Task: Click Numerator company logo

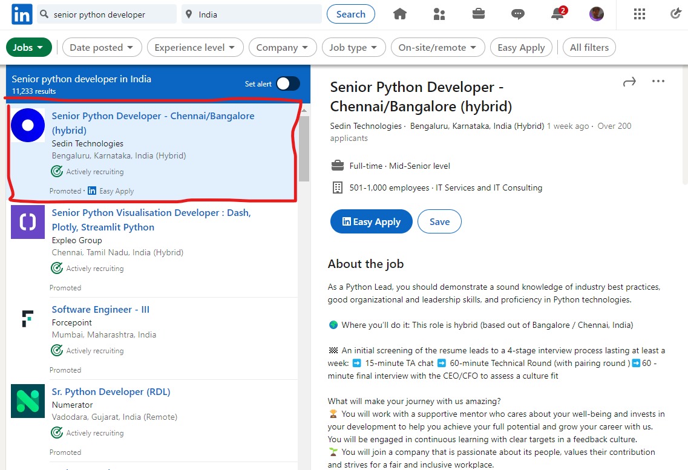Action: tap(28, 401)
